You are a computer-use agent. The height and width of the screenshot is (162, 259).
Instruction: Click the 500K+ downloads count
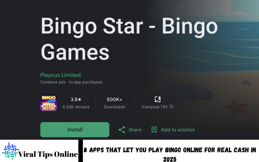point(114,99)
